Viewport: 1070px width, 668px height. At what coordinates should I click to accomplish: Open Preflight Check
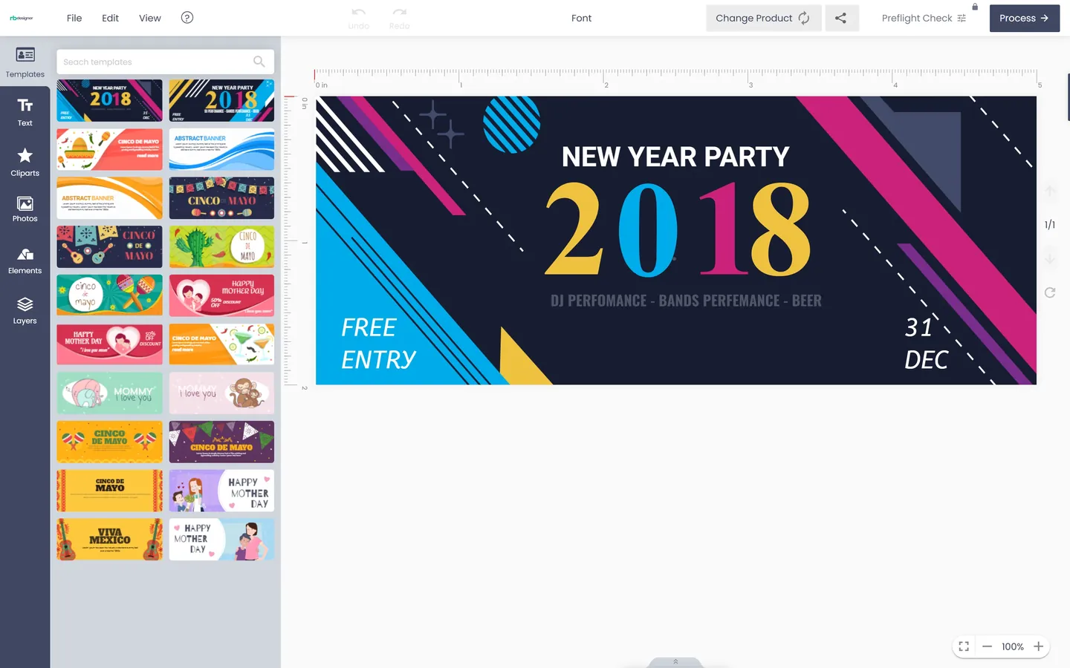[924, 18]
